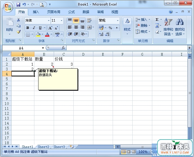Screen dimensions: 194x157
Task: Open the Fill down menu
Action: [x=158, y=26]
